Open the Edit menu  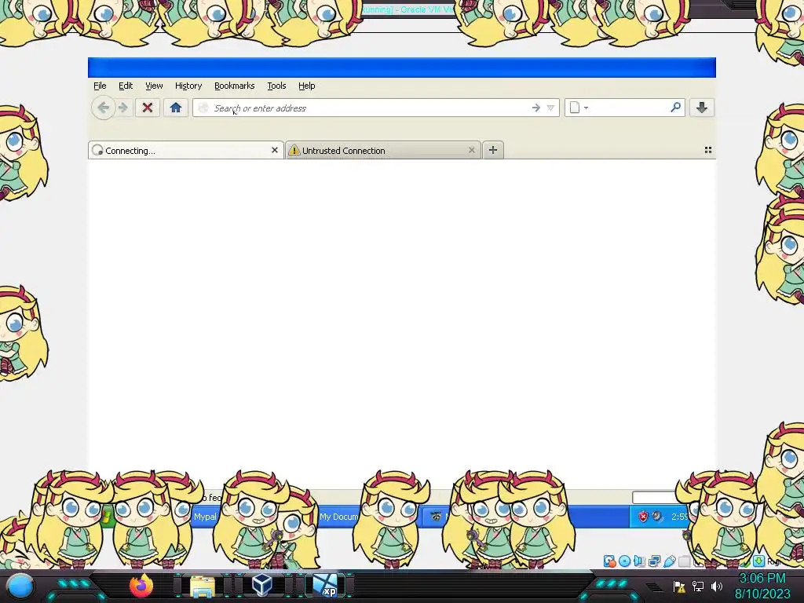pyautogui.click(x=126, y=86)
